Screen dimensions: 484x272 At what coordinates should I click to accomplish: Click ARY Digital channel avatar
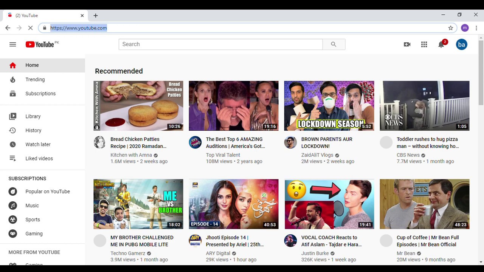tap(195, 241)
